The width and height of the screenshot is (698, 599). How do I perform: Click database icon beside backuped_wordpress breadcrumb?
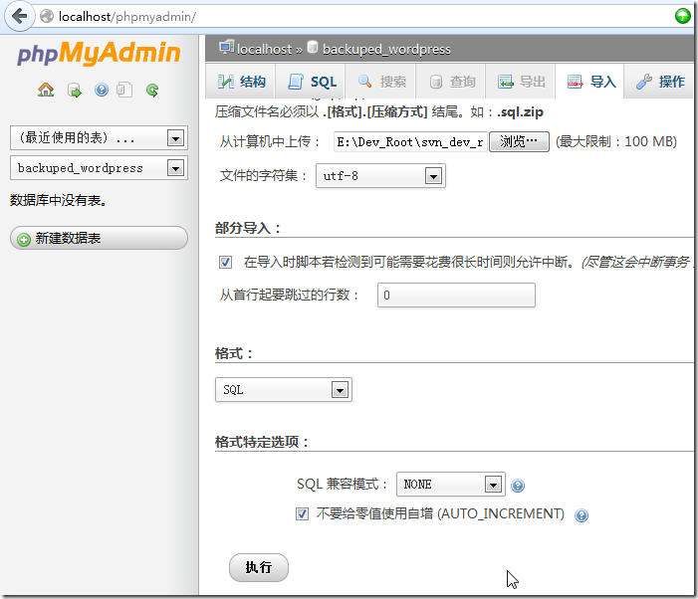313,47
